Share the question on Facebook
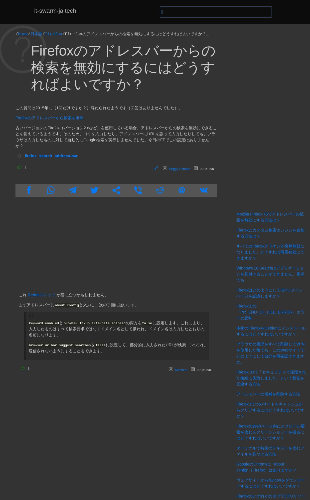 pyautogui.click(x=29, y=190)
